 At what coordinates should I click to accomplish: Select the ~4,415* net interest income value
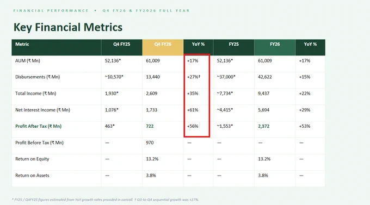click(225, 110)
